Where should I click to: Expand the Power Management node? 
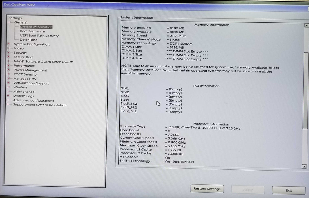point(8,70)
